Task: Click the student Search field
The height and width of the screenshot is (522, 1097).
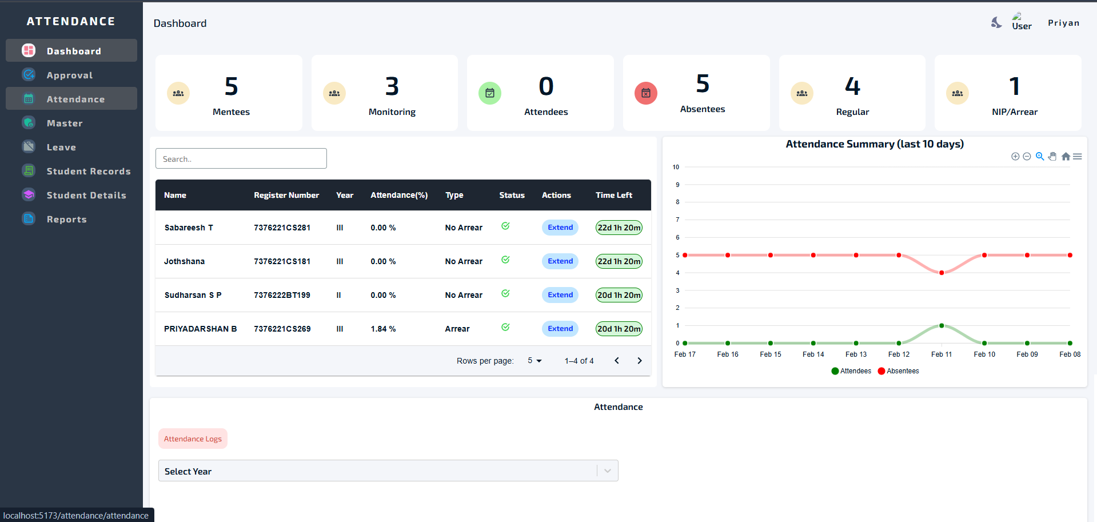Action: [241, 158]
